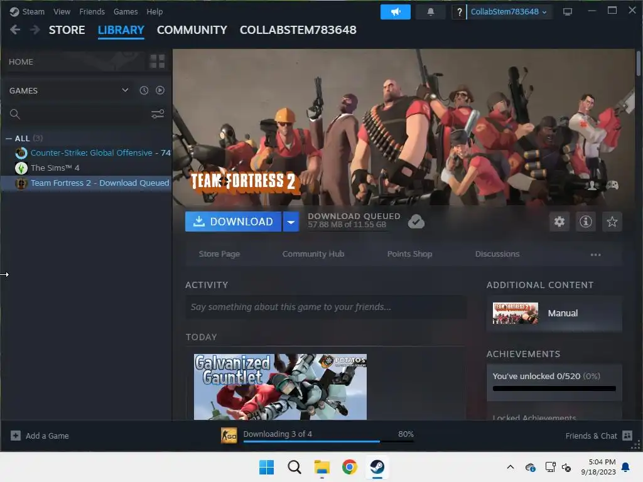This screenshot has width=643, height=482.
Task: Open CollabStem783648 account dropdown
Action: click(509, 12)
